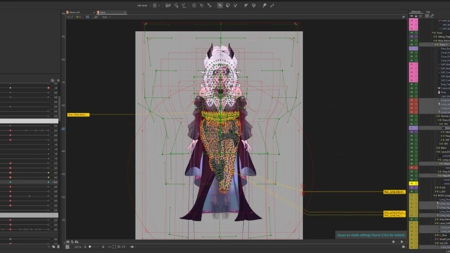The height and width of the screenshot is (253, 450).
Task: Click the lock column header in the Deformer panel
Action: [416, 16]
